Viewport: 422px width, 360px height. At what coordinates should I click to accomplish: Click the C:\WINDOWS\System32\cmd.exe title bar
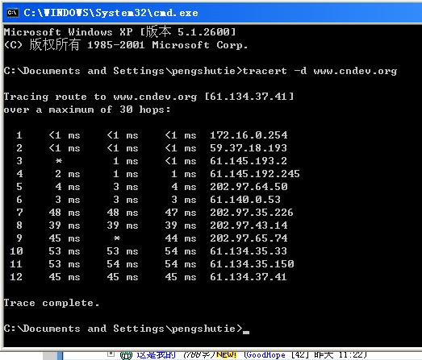click(x=212, y=13)
